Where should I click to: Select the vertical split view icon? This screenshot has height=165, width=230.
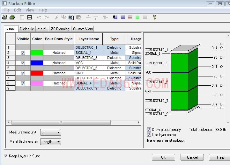click(x=22, y=18)
